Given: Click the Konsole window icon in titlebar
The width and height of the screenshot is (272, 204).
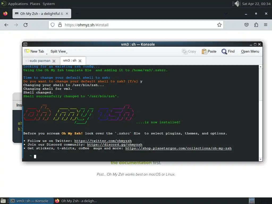Looking at the screenshot, I should 25,44.
